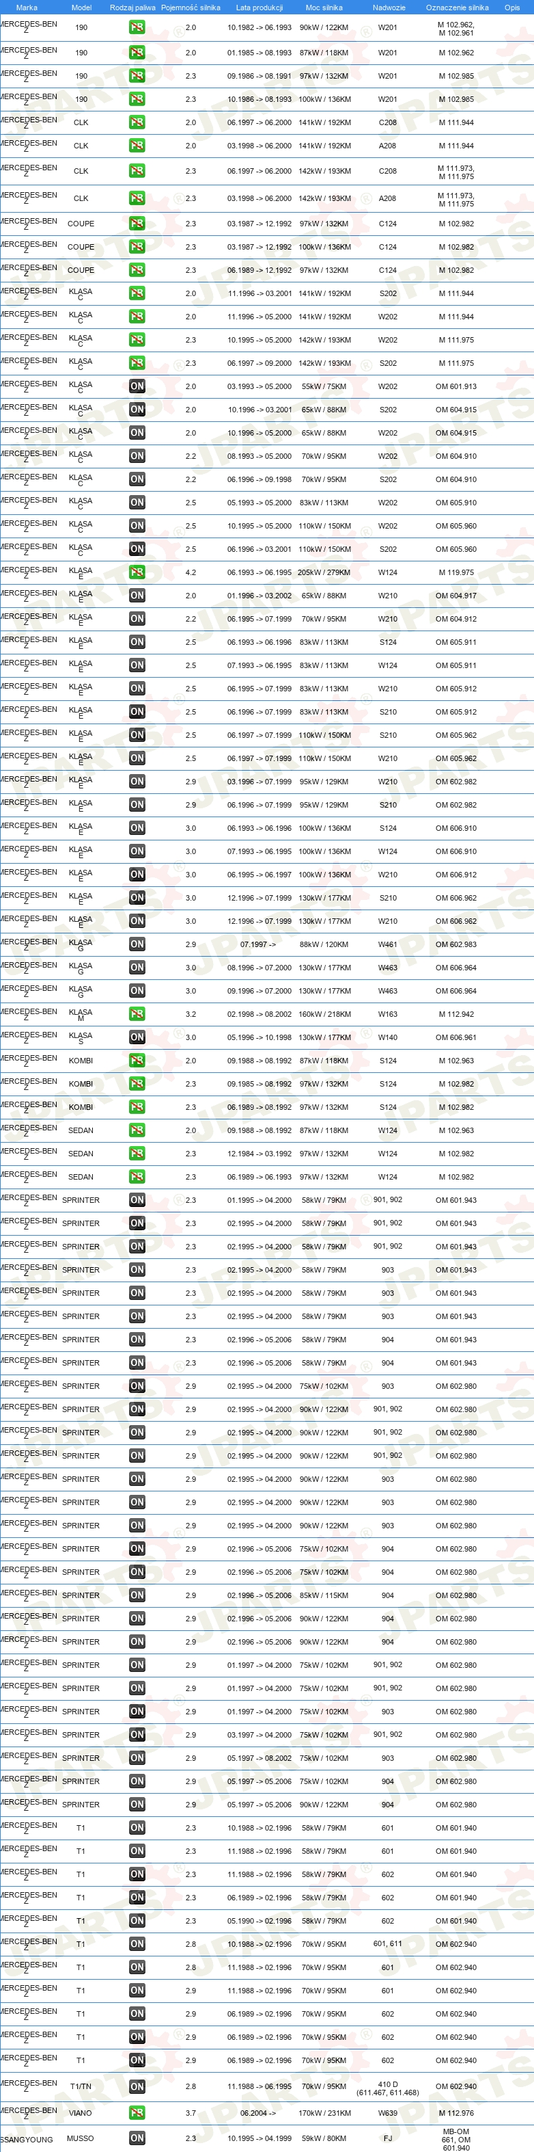Click the PB icon in the COUPE 100kW / 136KM row
The width and height of the screenshot is (534, 2152).
click(x=137, y=248)
